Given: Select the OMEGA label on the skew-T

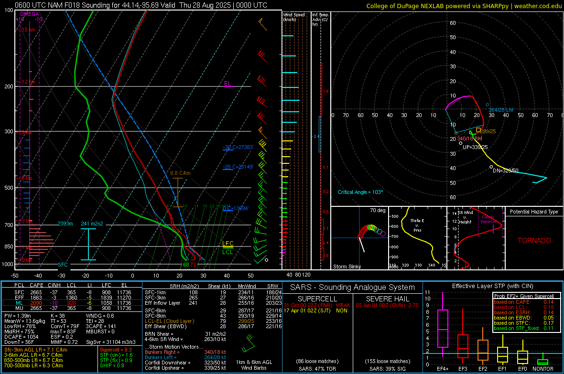Looking at the screenshot, I should 29,14.
